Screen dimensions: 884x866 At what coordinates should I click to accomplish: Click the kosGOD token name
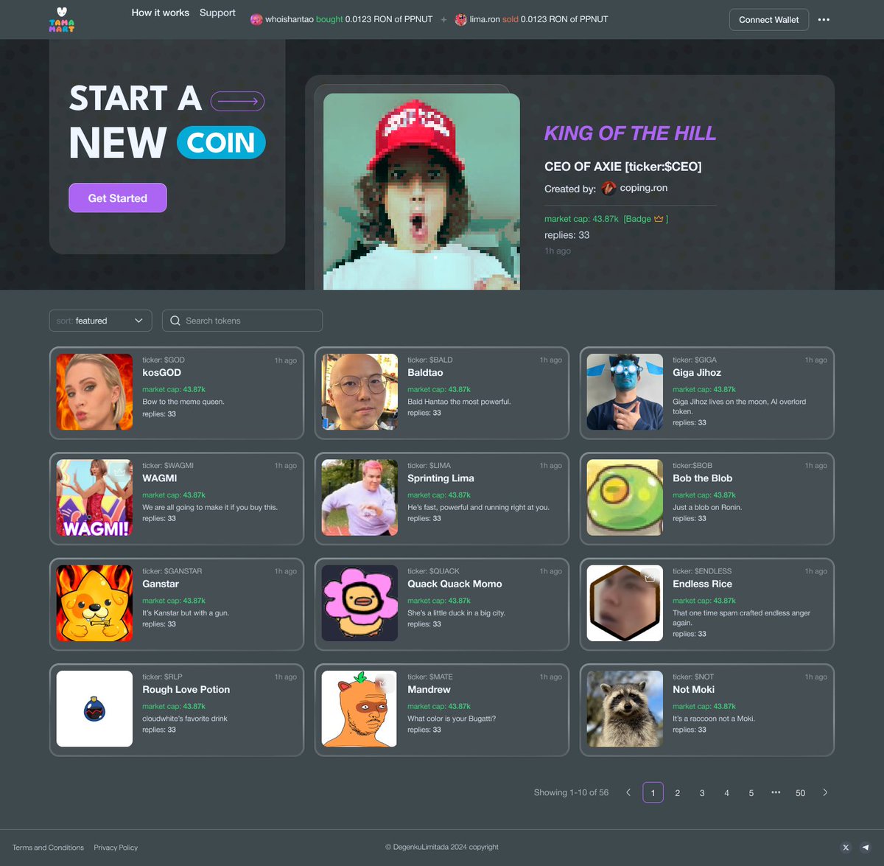[x=161, y=373]
